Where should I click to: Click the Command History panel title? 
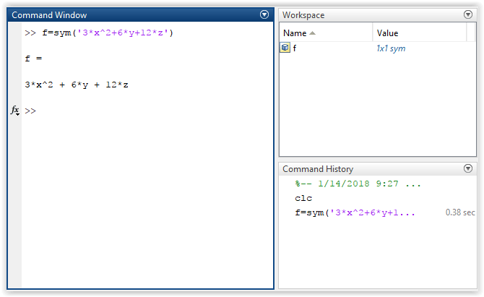[x=318, y=169]
